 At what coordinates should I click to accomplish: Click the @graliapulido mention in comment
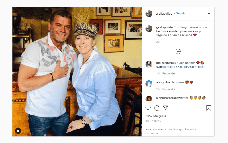coord(166,67)
